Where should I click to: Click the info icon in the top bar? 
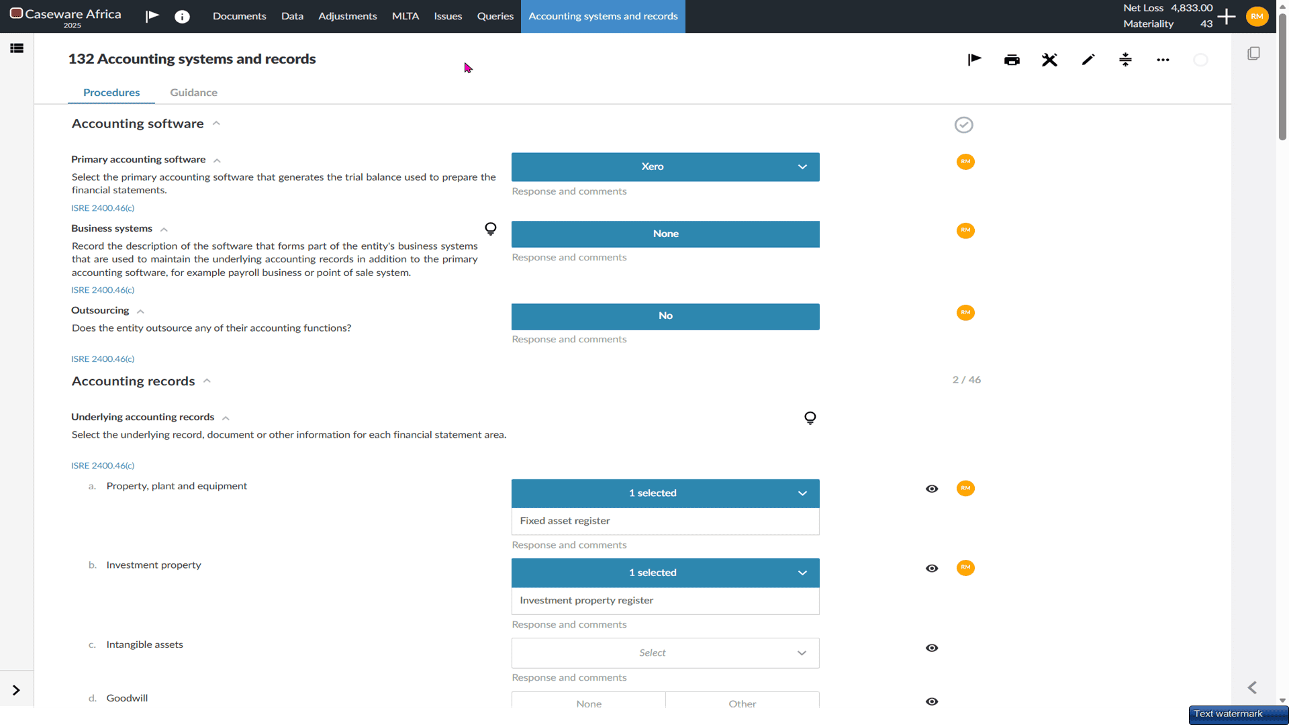pyautogui.click(x=182, y=17)
